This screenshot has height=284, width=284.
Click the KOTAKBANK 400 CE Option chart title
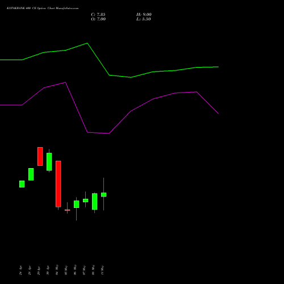pos(43,8)
